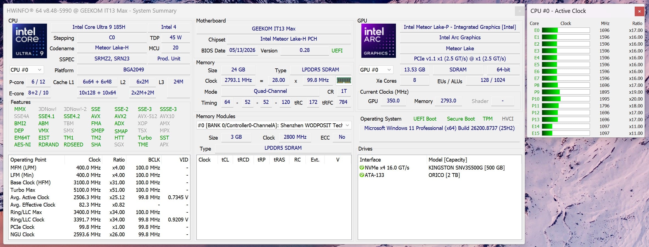Click the 2793.1 MHz memory clock value
Image resolution: width=649 pixels, height=247 pixels.
pos(238,80)
